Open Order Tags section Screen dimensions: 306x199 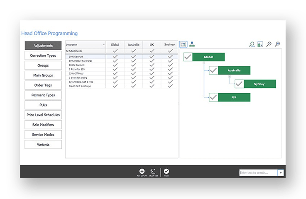click(x=43, y=85)
